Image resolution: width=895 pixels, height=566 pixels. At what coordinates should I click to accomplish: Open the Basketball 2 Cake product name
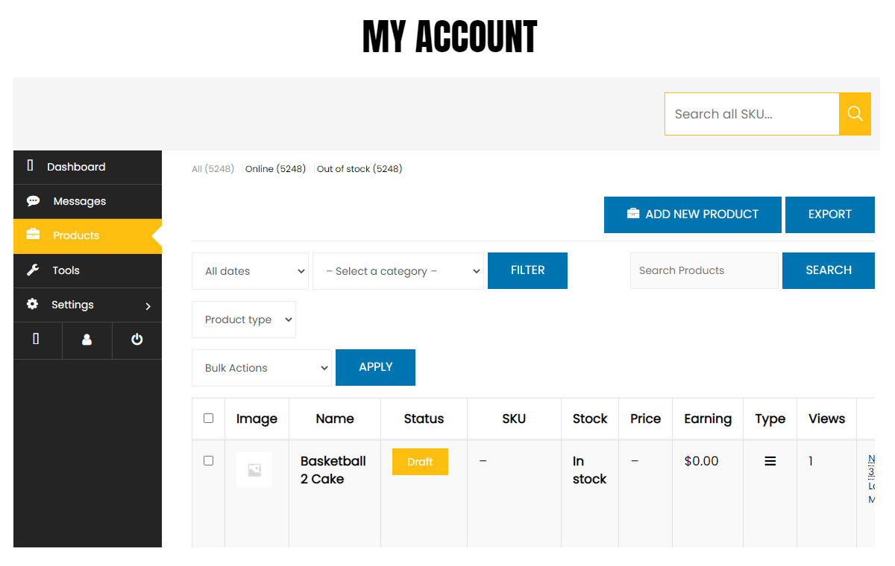click(333, 470)
